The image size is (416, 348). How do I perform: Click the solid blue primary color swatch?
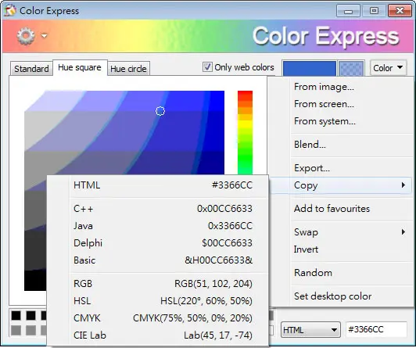(x=310, y=69)
